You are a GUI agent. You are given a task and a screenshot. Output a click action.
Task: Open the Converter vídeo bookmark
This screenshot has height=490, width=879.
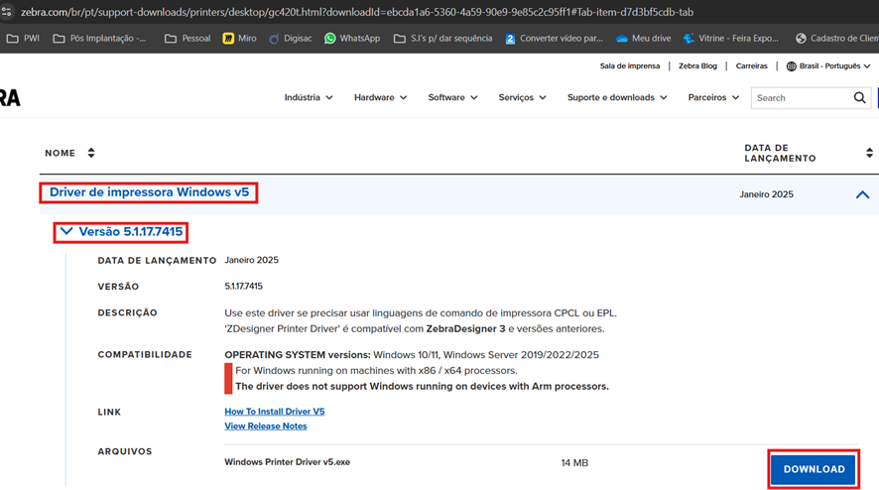point(554,39)
